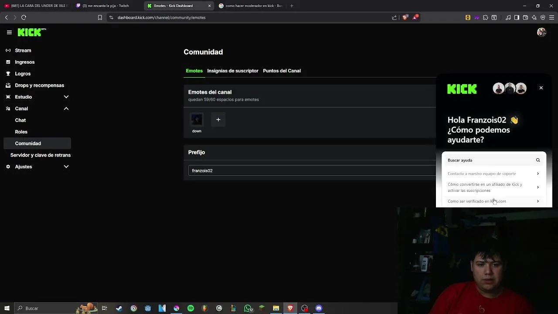The width and height of the screenshot is (558, 314).
Task: Open the Puntos del Canal tab
Action: pos(282,71)
